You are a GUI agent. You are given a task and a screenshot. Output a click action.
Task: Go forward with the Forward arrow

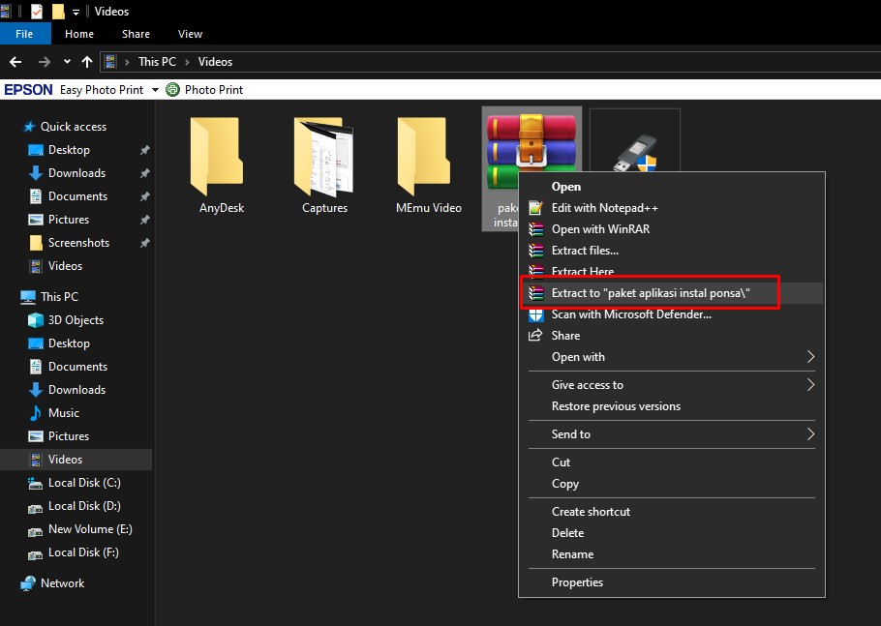pos(44,62)
